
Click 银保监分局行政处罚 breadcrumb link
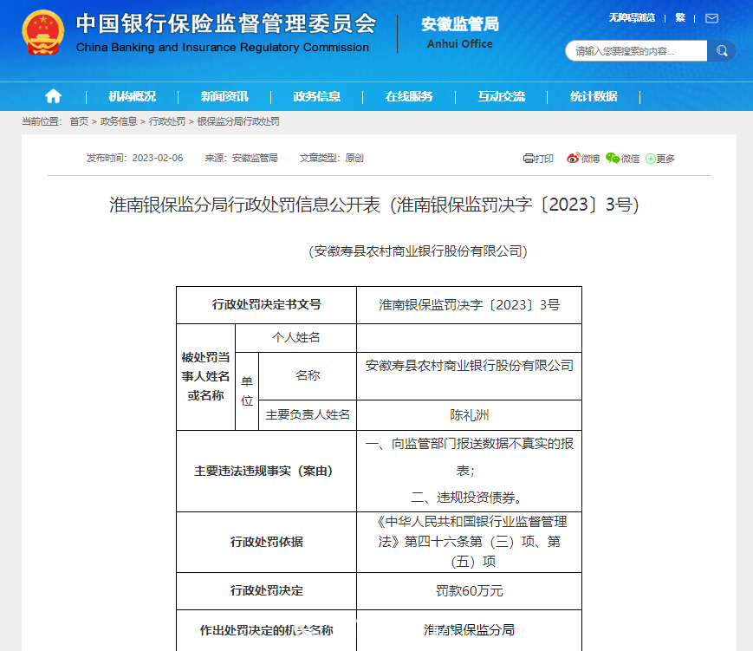click(238, 122)
